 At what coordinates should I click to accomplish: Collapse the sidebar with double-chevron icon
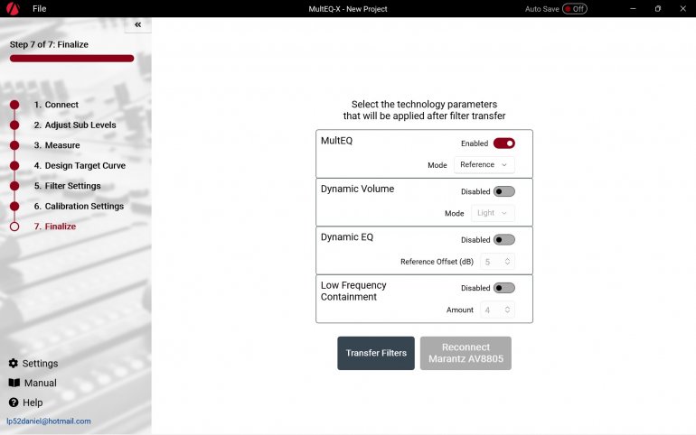point(137,25)
